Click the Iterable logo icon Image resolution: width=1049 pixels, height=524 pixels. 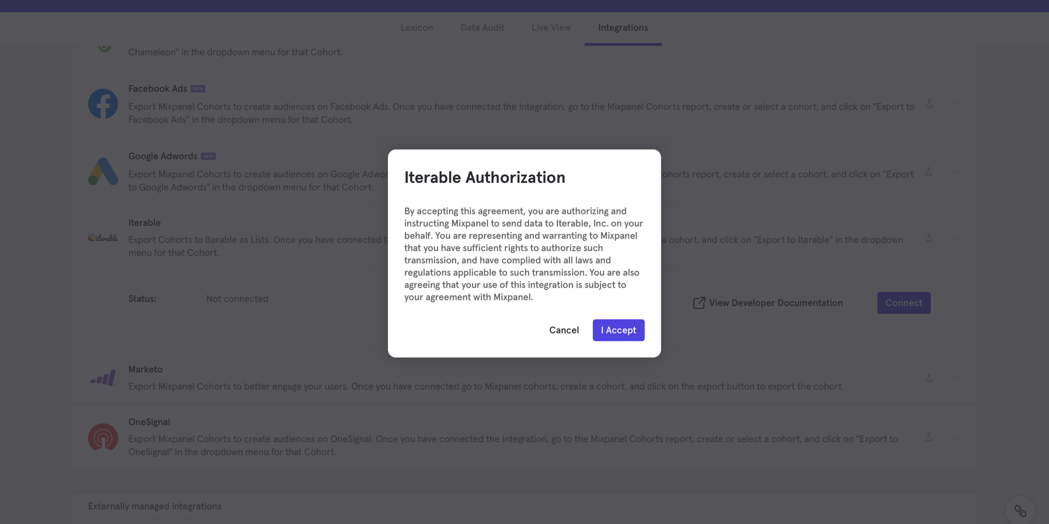click(103, 237)
